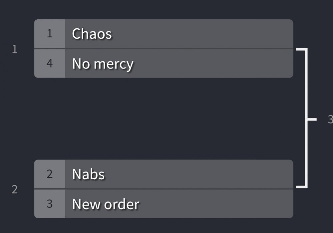Click the Chaos team name
Screen dimensions: 333x233
click(92, 34)
